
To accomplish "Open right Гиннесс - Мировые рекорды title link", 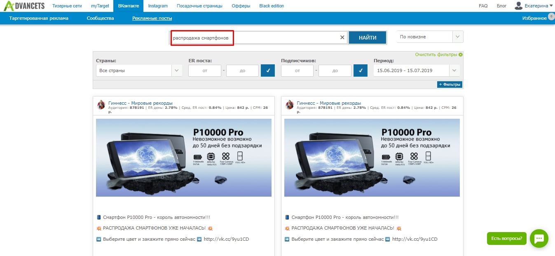I will tap(329, 103).
